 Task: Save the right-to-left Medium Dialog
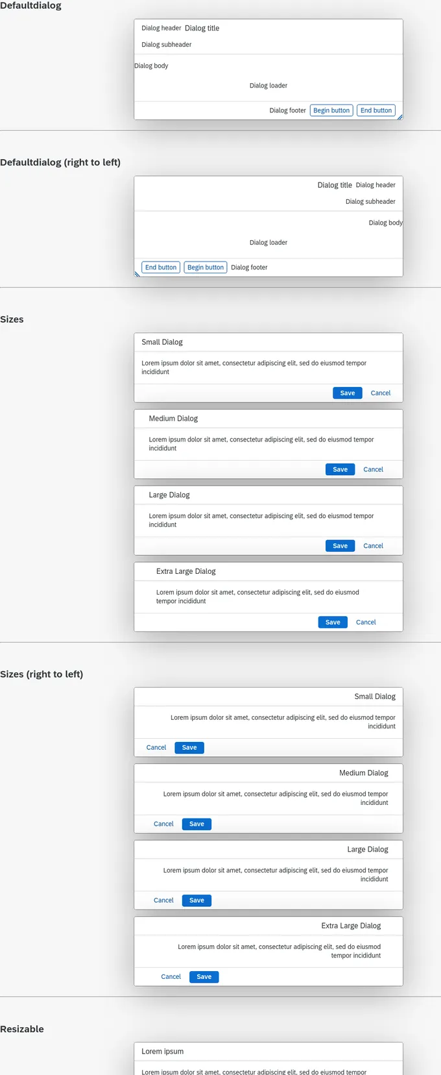197,824
